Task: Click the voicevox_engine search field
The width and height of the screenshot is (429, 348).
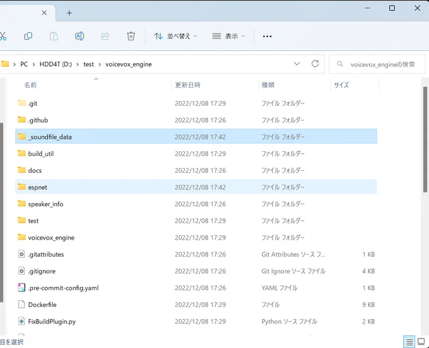Action: point(377,64)
